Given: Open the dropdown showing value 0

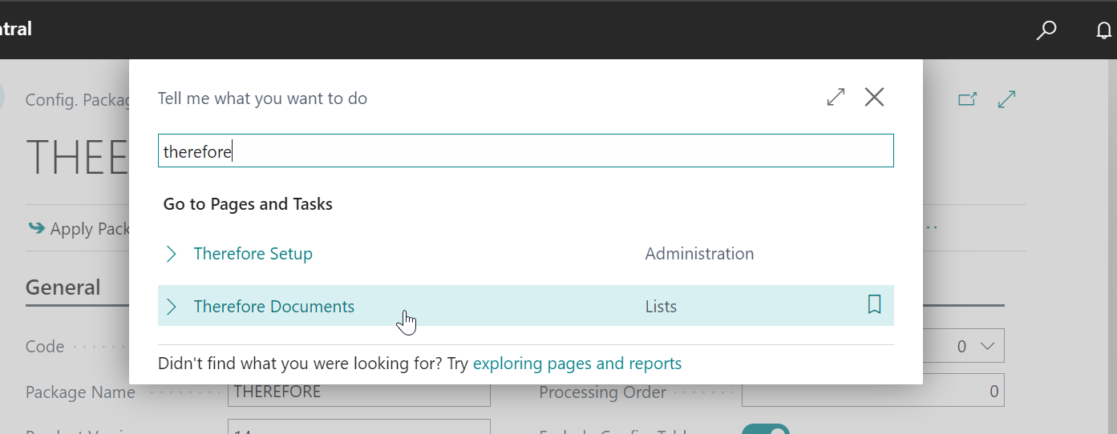Looking at the screenshot, I should tap(973, 347).
